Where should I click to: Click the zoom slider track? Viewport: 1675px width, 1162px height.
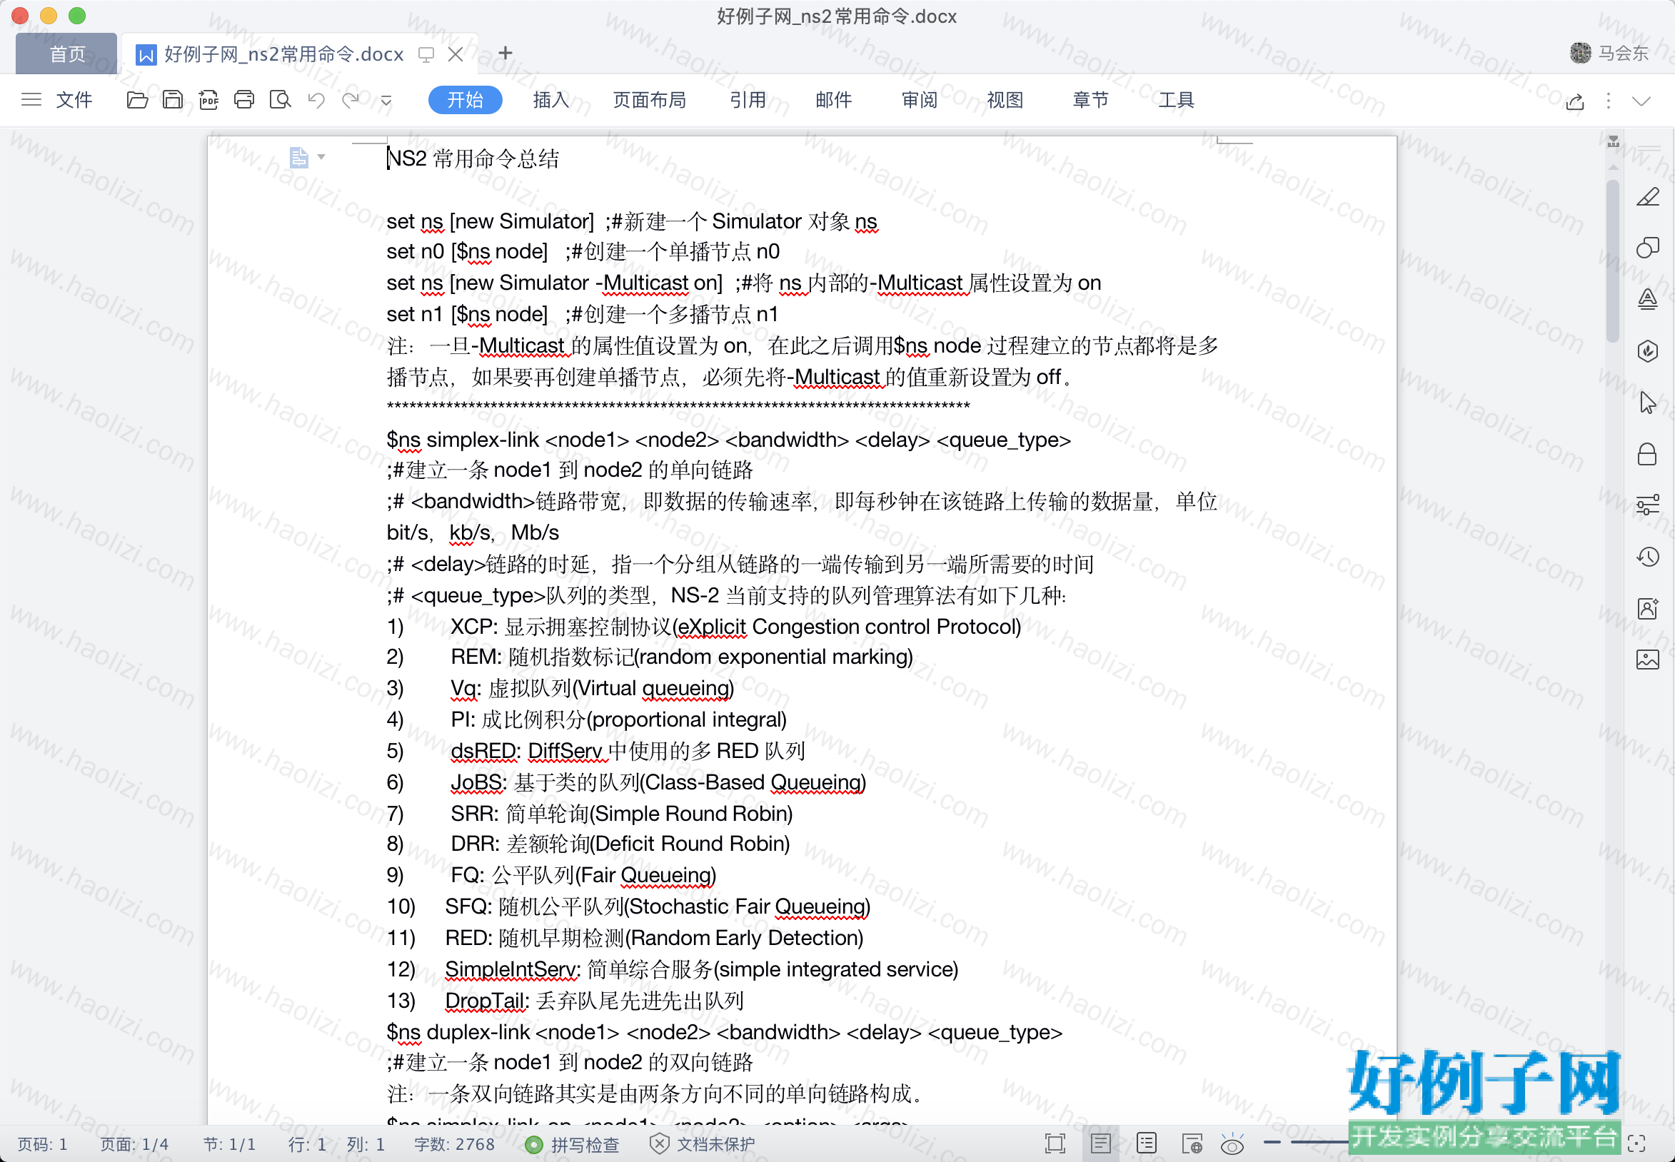1318,1143
